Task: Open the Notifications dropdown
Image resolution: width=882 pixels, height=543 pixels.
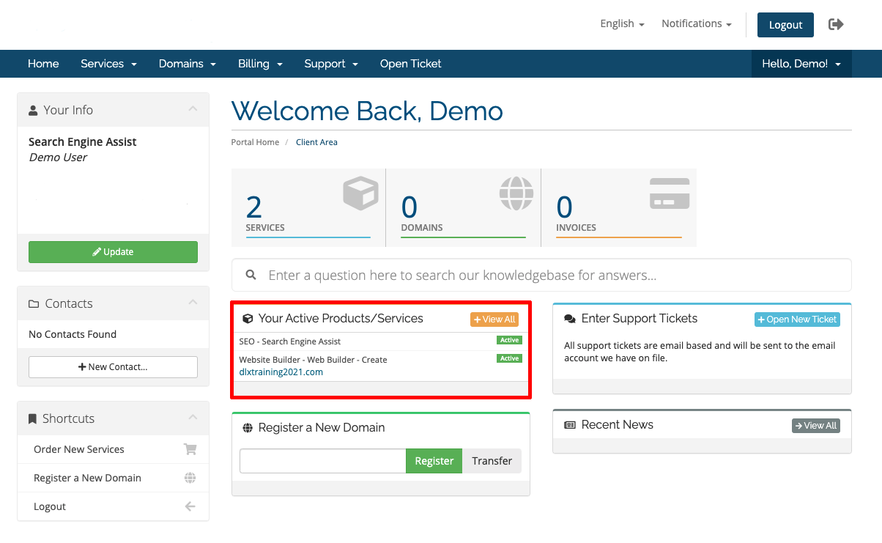Action: (696, 24)
